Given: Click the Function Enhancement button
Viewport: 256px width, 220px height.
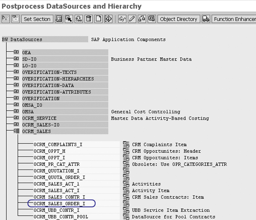Looking at the screenshot, I should pos(234,19).
